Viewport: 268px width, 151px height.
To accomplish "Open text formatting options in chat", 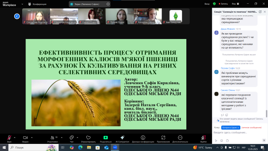I will tap(216, 141).
